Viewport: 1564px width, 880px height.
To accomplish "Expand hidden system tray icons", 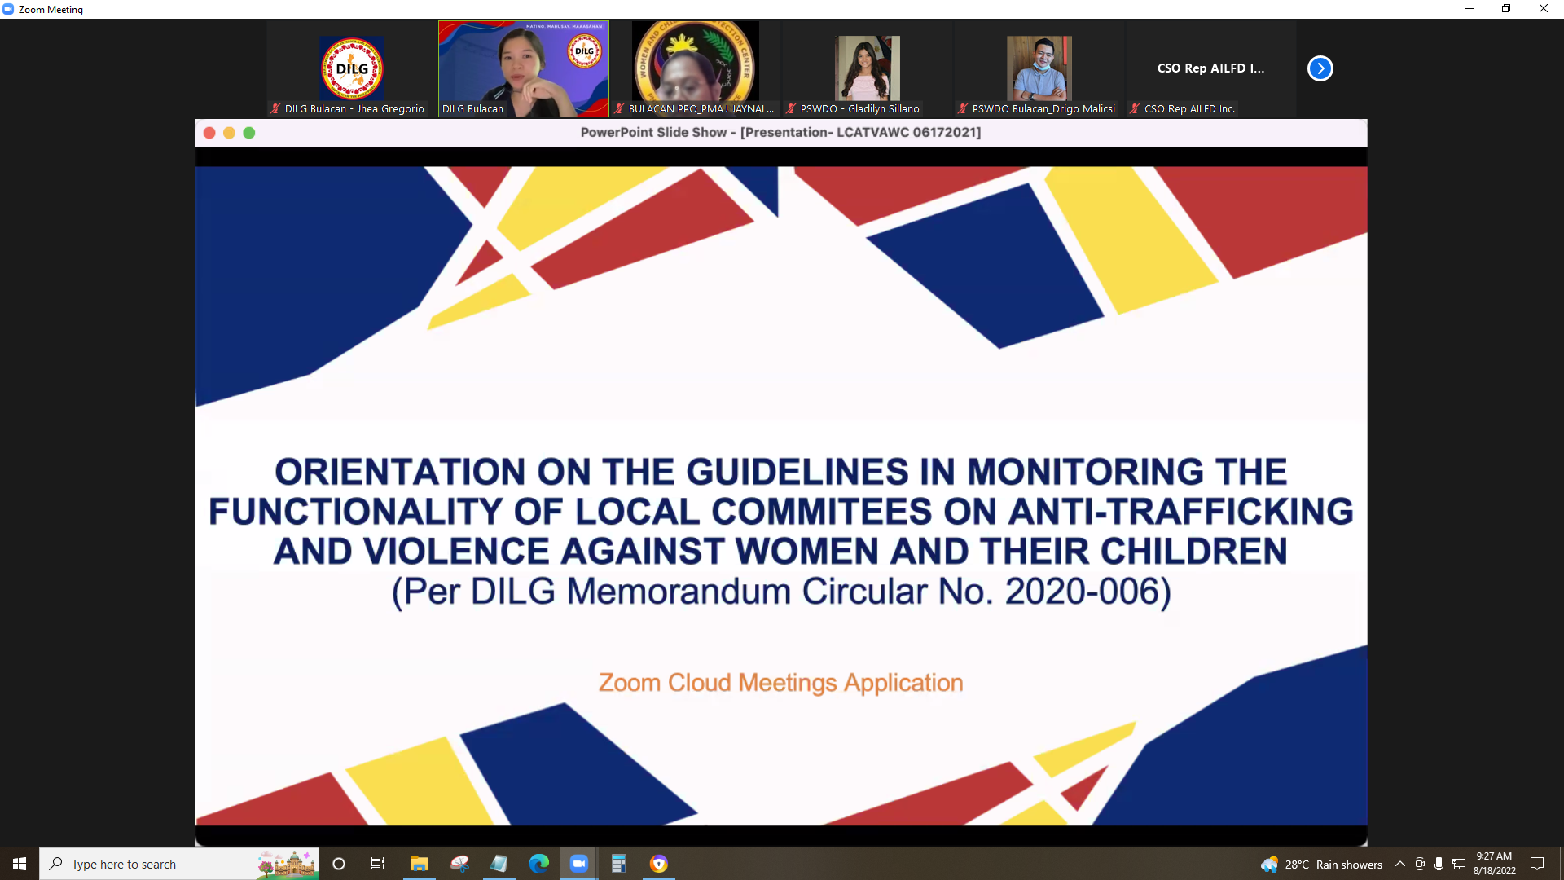I will (x=1400, y=864).
